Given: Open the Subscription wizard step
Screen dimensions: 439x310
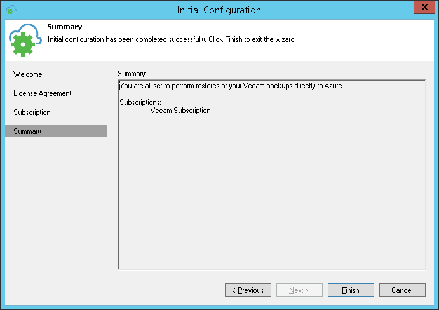Looking at the screenshot, I should (32, 112).
